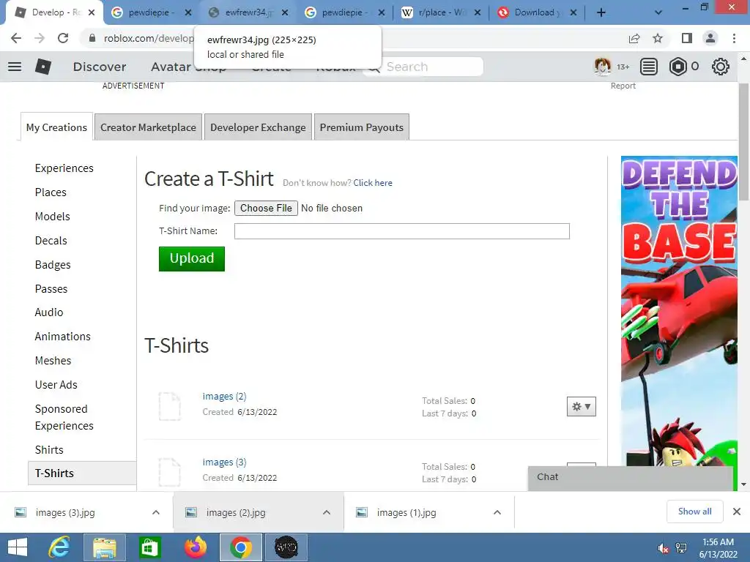750x562 pixels.
Task: Click the Defend The Base ad
Action: [679, 311]
